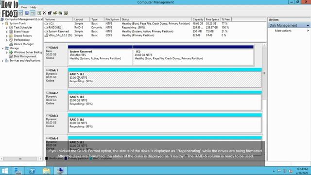Select Event Viewer in the tree
Screen dimensions: 311x175
click(21, 32)
